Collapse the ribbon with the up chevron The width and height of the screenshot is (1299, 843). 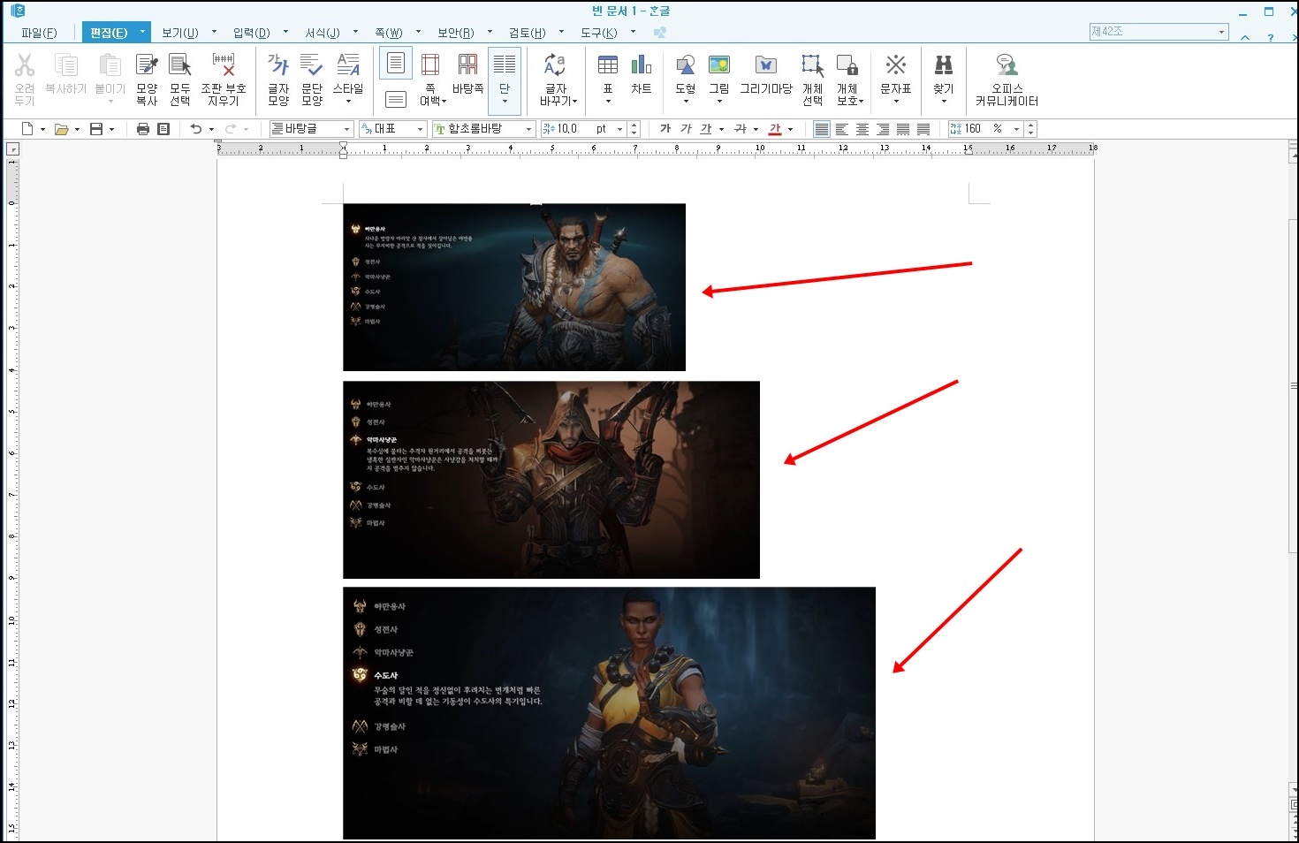pos(1245,37)
